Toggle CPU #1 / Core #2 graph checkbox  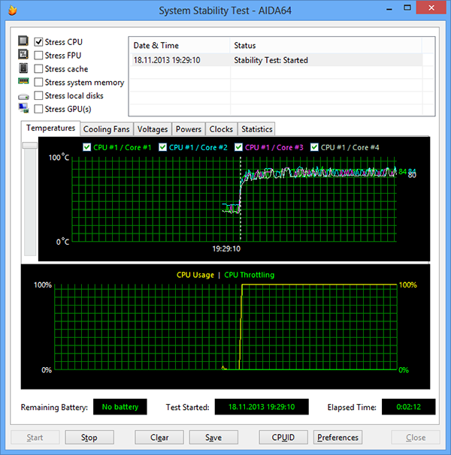[x=162, y=147]
